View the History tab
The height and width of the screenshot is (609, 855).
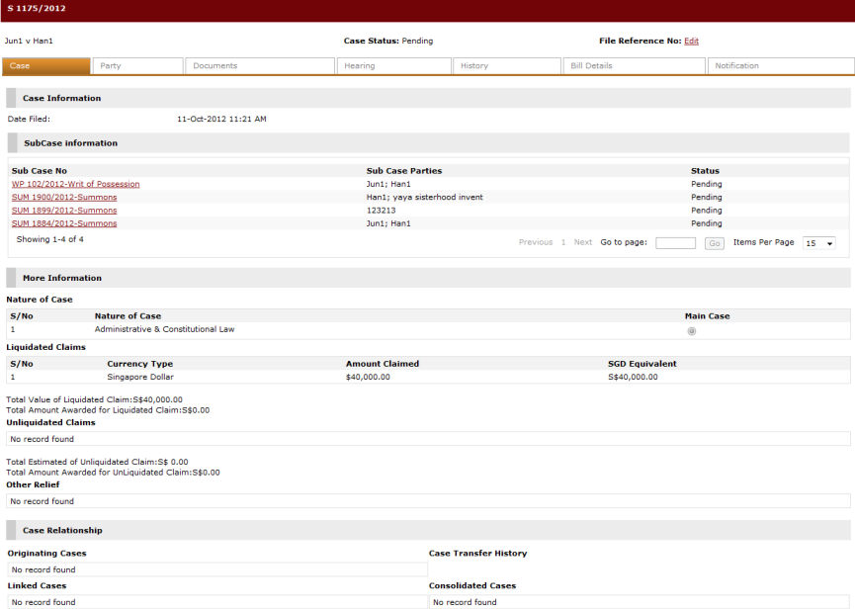tap(507, 66)
